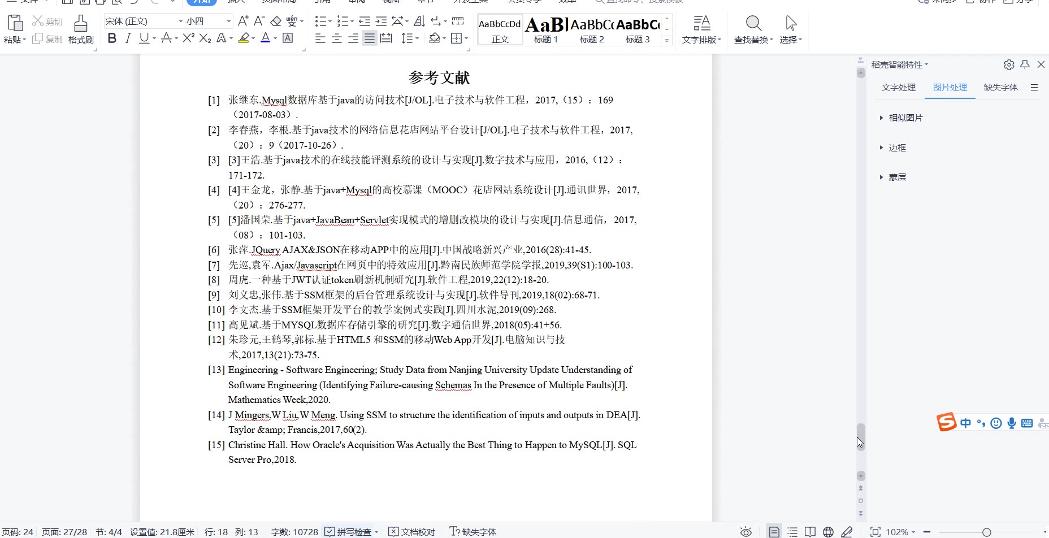Switch to 缺失字体 tab
The width and height of the screenshot is (1049, 538).
click(1001, 87)
